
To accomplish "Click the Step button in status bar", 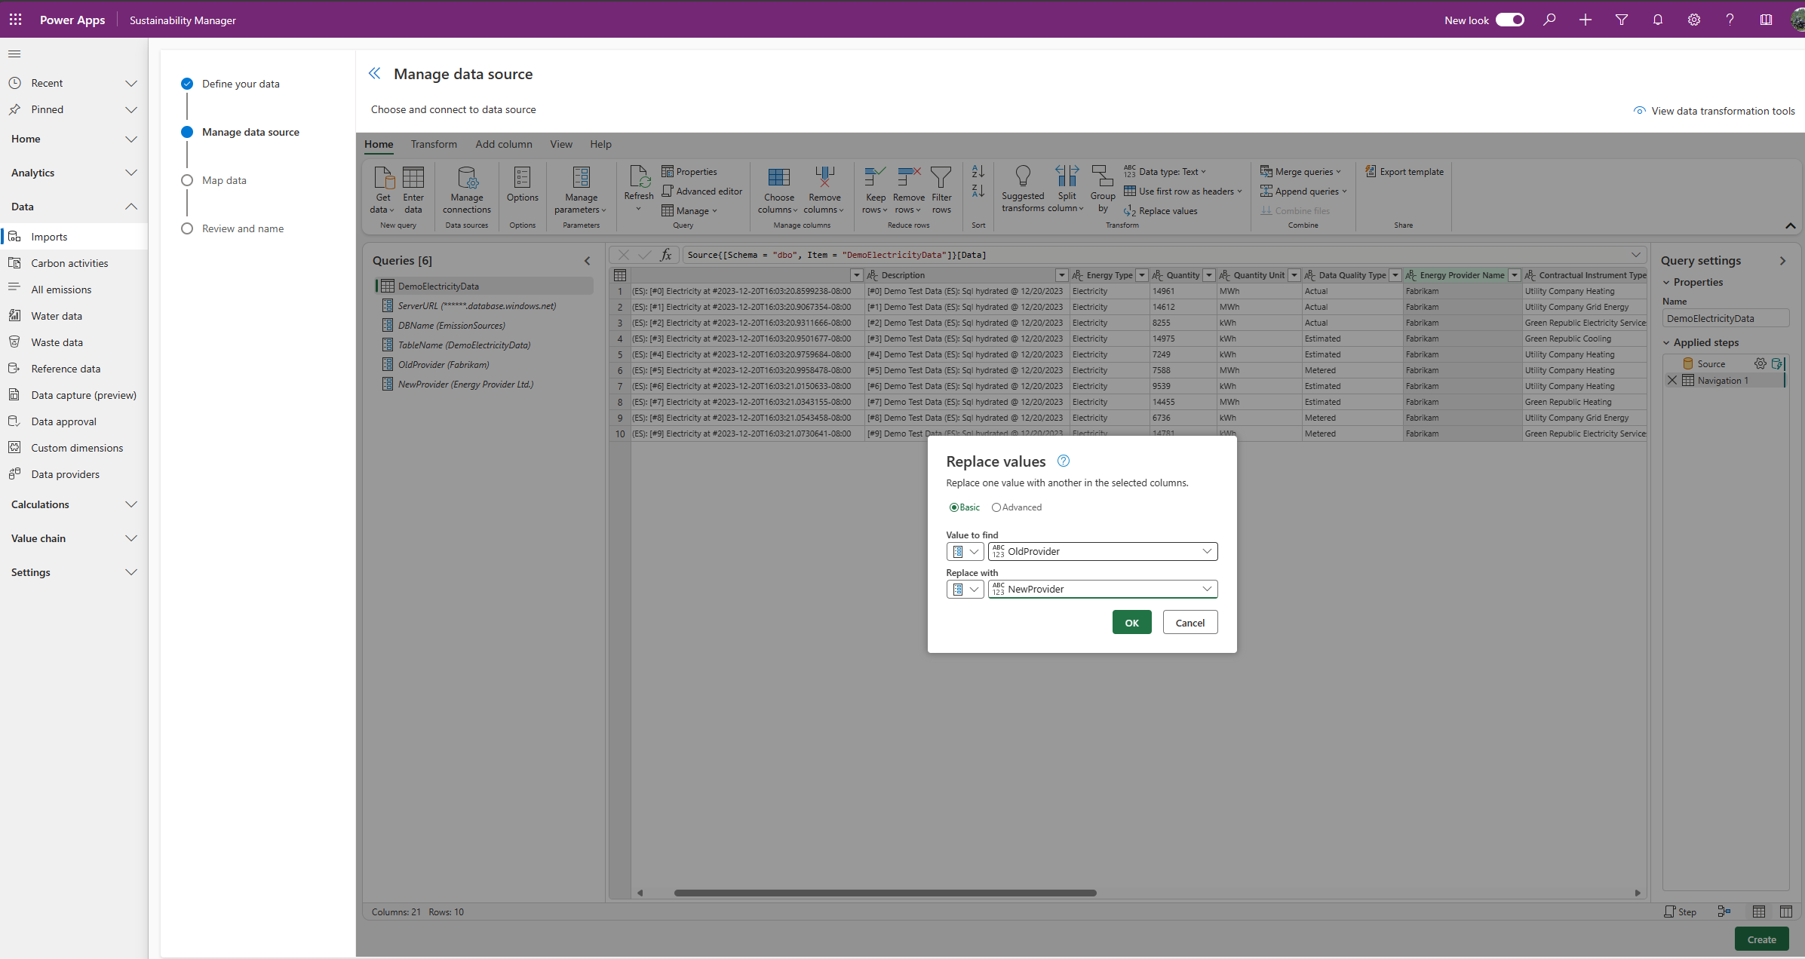I will click(x=1681, y=912).
